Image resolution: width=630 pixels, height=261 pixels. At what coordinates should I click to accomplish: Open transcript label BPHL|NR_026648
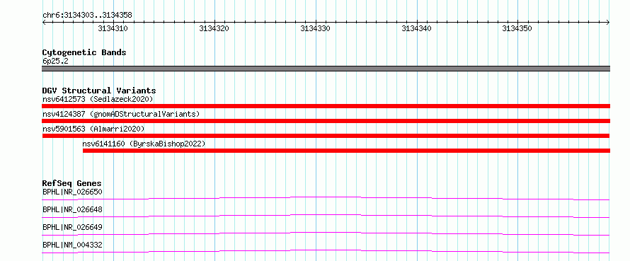72,209
